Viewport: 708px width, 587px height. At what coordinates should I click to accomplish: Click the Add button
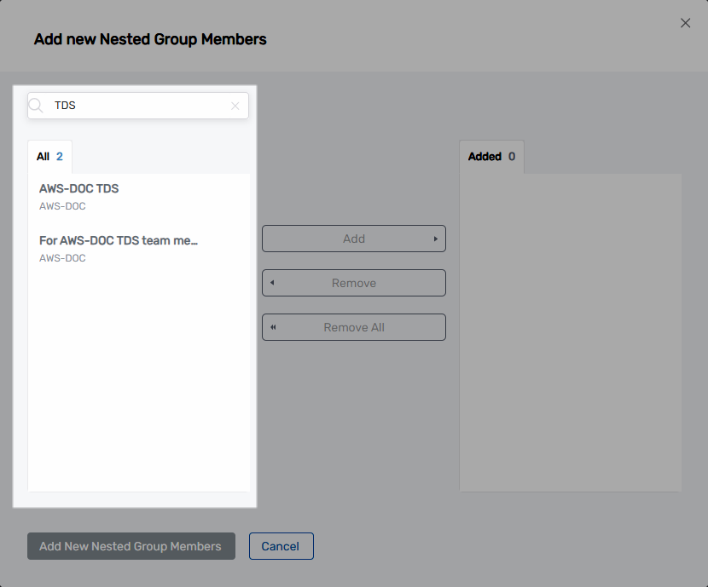(x=353, y=239)
